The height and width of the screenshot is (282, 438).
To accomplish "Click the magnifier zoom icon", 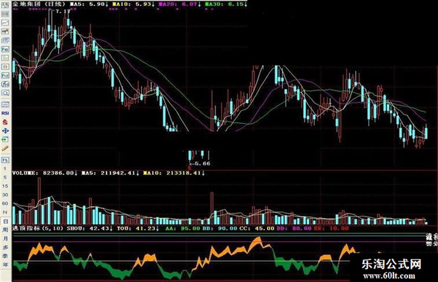I will (x=5, y=93).
